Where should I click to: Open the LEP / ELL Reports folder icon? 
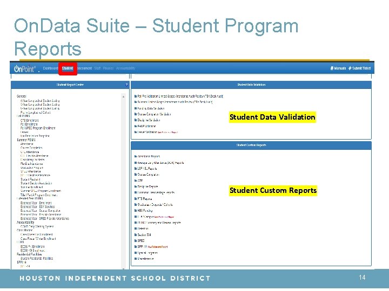[136, 169]
